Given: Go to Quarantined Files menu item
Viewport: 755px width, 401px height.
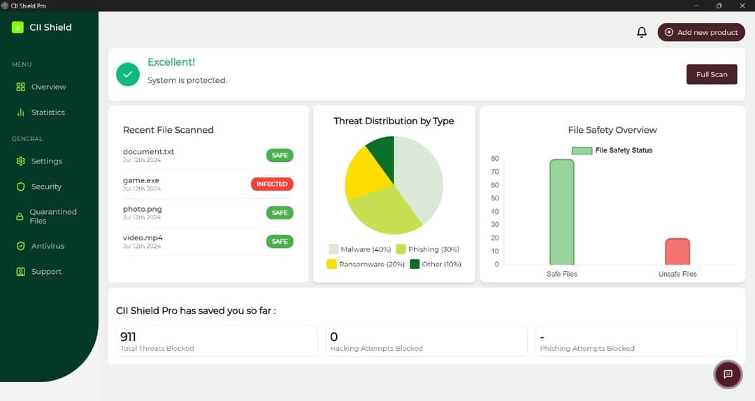Looking at the screenshot, I should (x=52, y=217).
